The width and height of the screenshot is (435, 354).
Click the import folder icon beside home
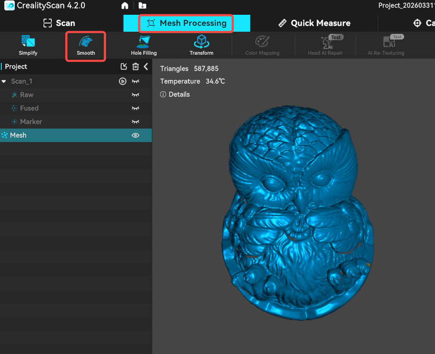click(x=142, y=6)
